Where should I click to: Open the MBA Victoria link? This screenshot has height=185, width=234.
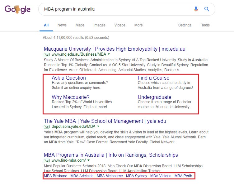click(161, 176)
